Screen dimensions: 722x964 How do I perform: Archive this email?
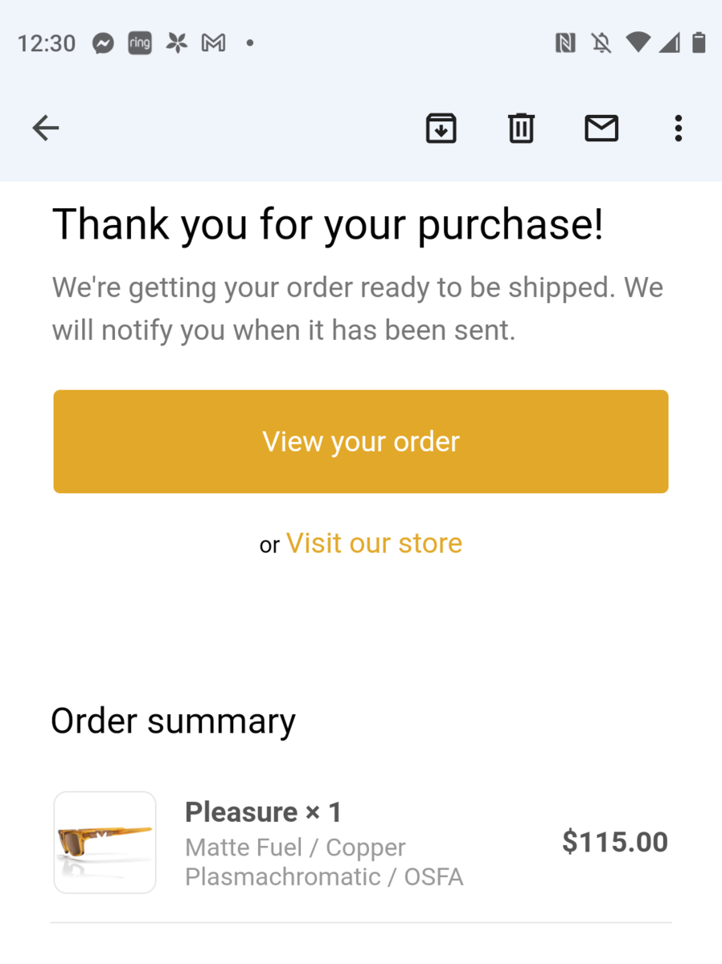pyautogui.click(x=441, y=128)
